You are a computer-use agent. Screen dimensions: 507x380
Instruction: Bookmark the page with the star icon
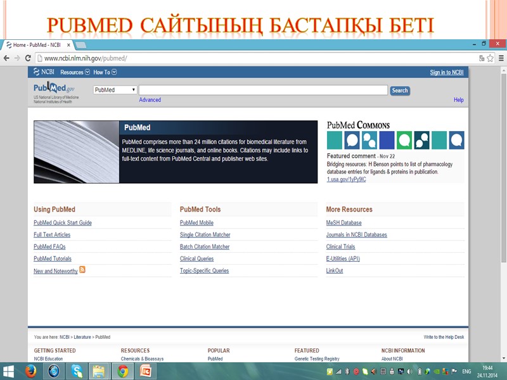[x=490, y=58]
